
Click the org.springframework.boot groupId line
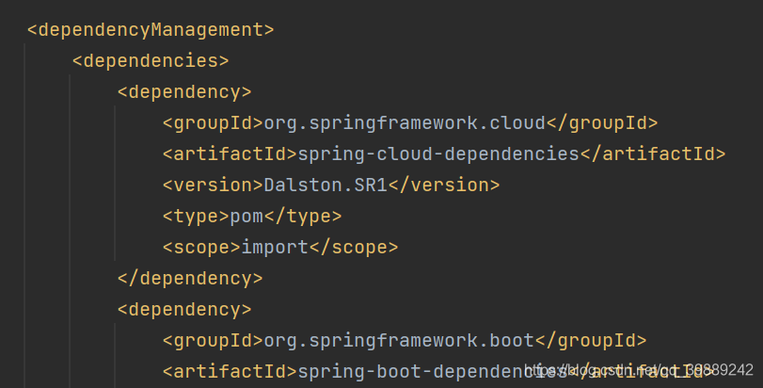click(x=405, y=341)
